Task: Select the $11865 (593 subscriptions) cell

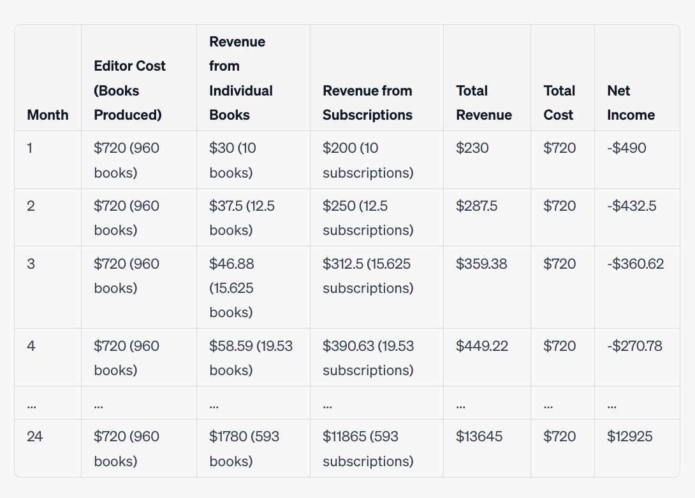Action: 368,448
